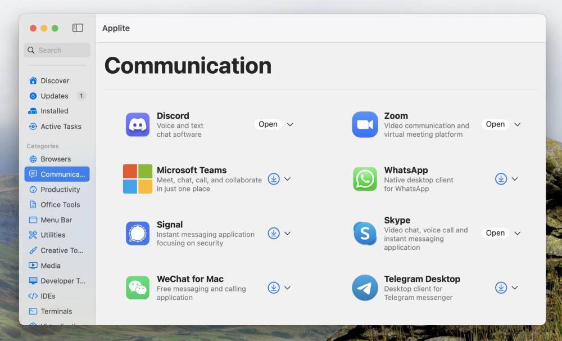
Task: Open the Updates section
Action: 57,96
